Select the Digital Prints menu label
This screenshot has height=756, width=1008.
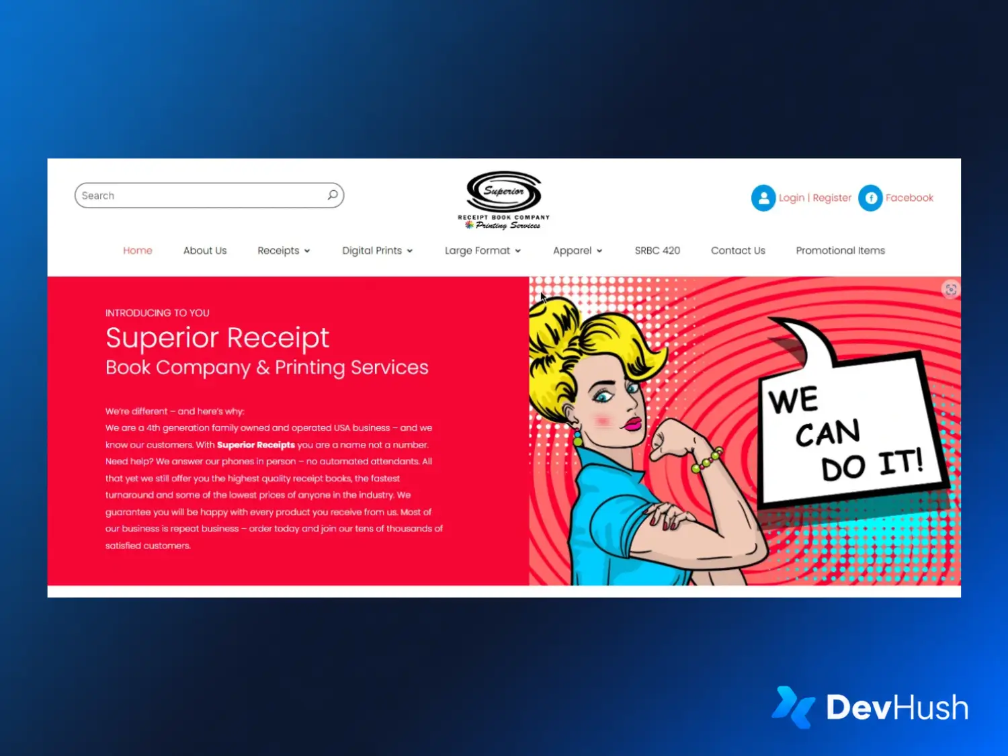coord(372,251)
